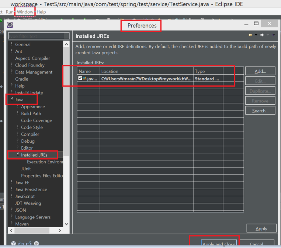This screenshot has width=281, height=248.
Task: Expand the Data Management node
Action: coord(12,71)
